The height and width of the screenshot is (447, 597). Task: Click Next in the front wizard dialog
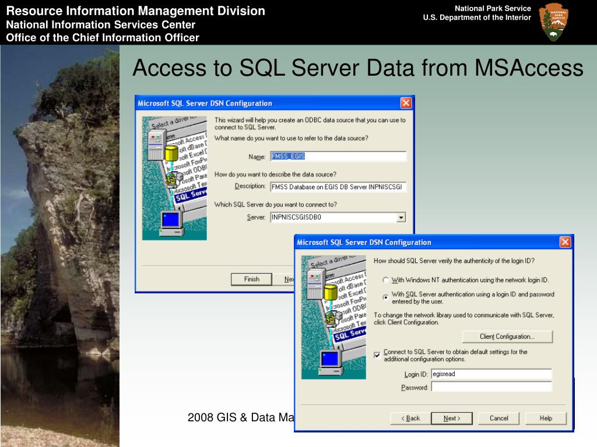pyautogui.click(x=452, y=418)
